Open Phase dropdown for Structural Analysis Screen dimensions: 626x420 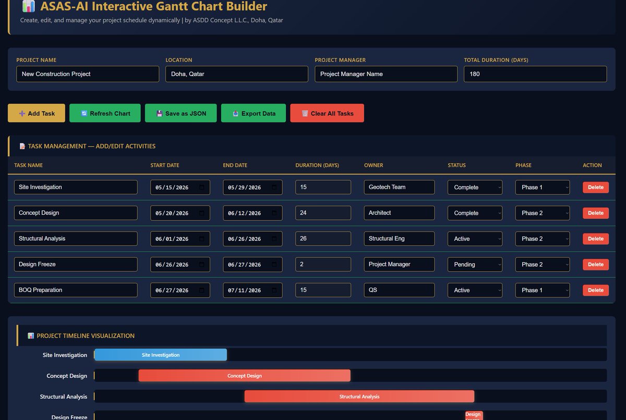543,239
